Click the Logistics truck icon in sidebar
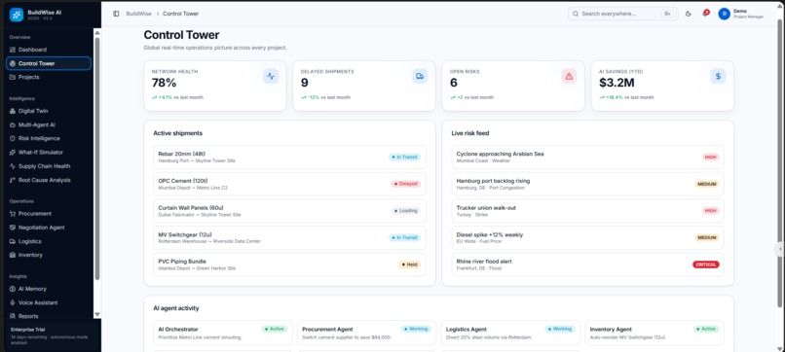This screenshot has width=785, height=352. (x=13, y=241)
